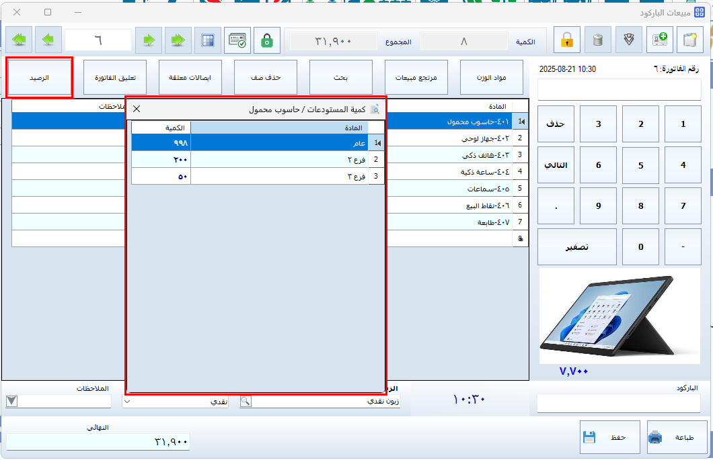Image resolution: width=713 pixels, height=460 pixels.
Task: Click the yellow padlock icon
Action: pyautogui.click(x=567, y=40)
